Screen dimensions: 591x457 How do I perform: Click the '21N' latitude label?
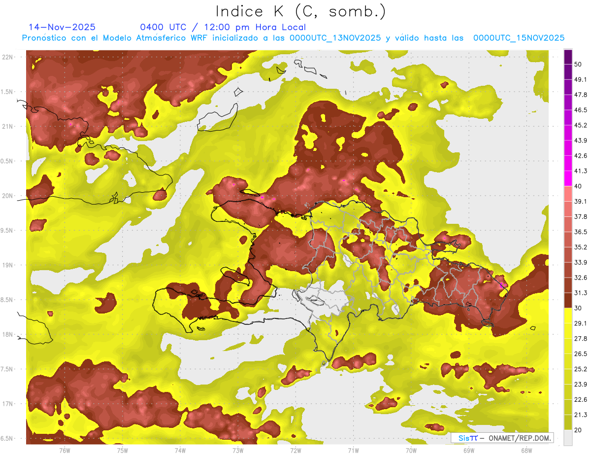(x=8, y=127)
